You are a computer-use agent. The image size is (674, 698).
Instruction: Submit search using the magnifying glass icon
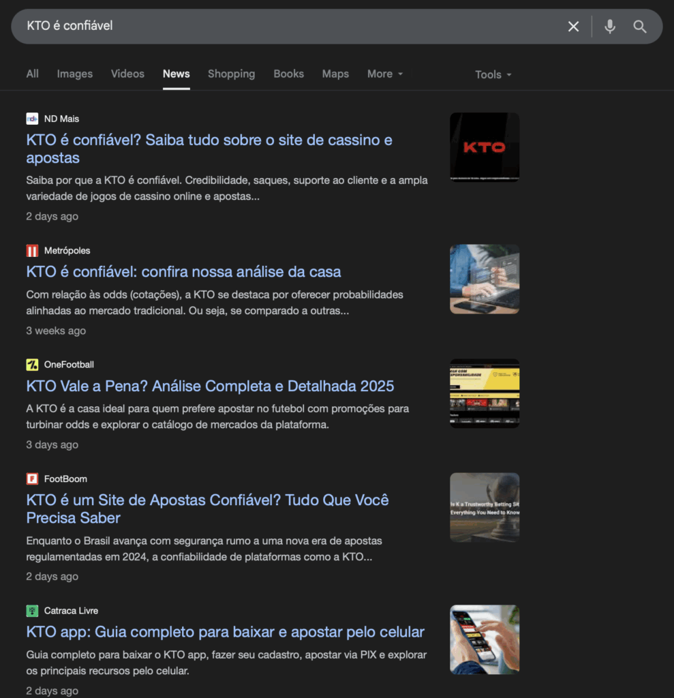[x=640, y=27]
